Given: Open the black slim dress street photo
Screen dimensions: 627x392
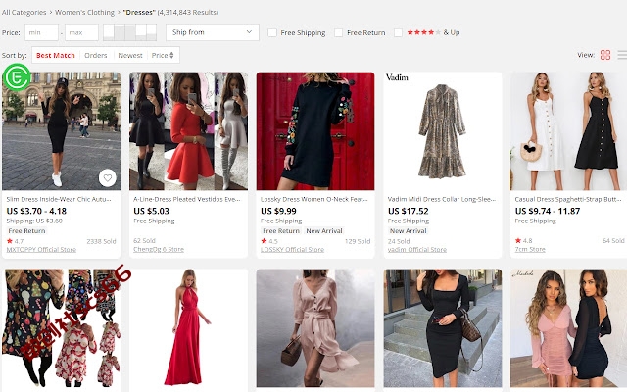Looking at the screenshot, I should [x=61, y=131].
